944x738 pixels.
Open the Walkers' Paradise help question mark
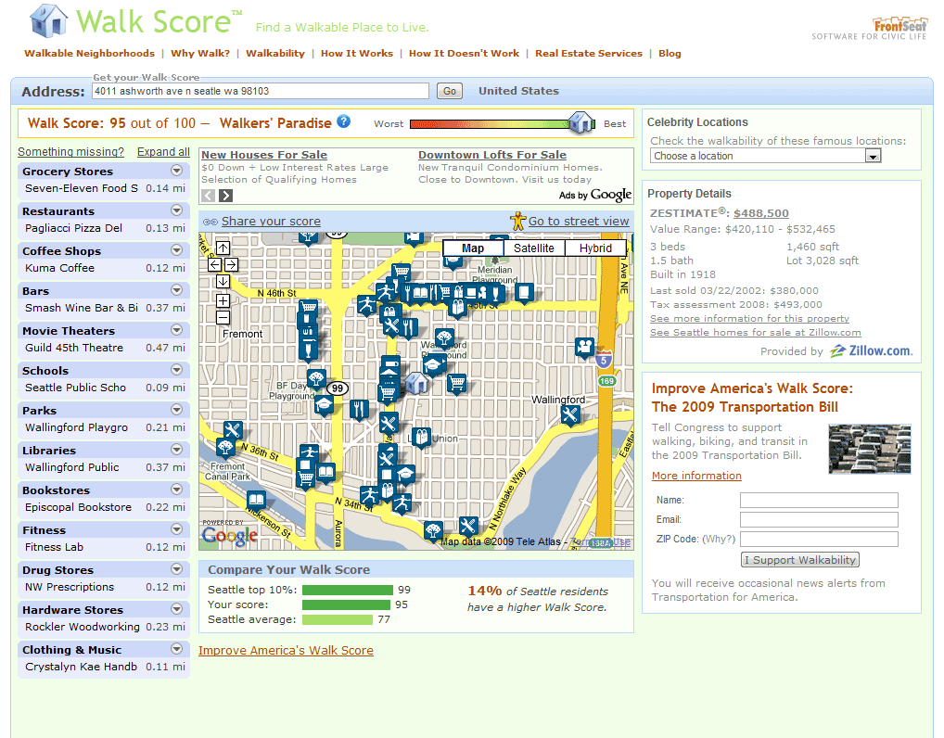[343, 121]
